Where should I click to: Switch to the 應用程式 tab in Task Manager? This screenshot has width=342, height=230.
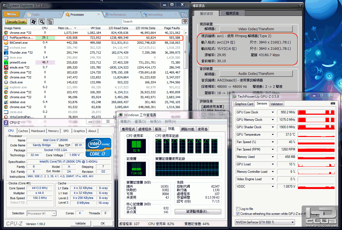pos(128,129)
